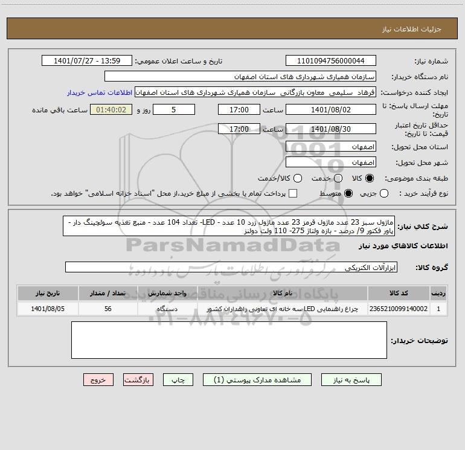Click the شرح کلی نیاز description box
The width and height of the screenshot is (465, 450).
(229, 226)
